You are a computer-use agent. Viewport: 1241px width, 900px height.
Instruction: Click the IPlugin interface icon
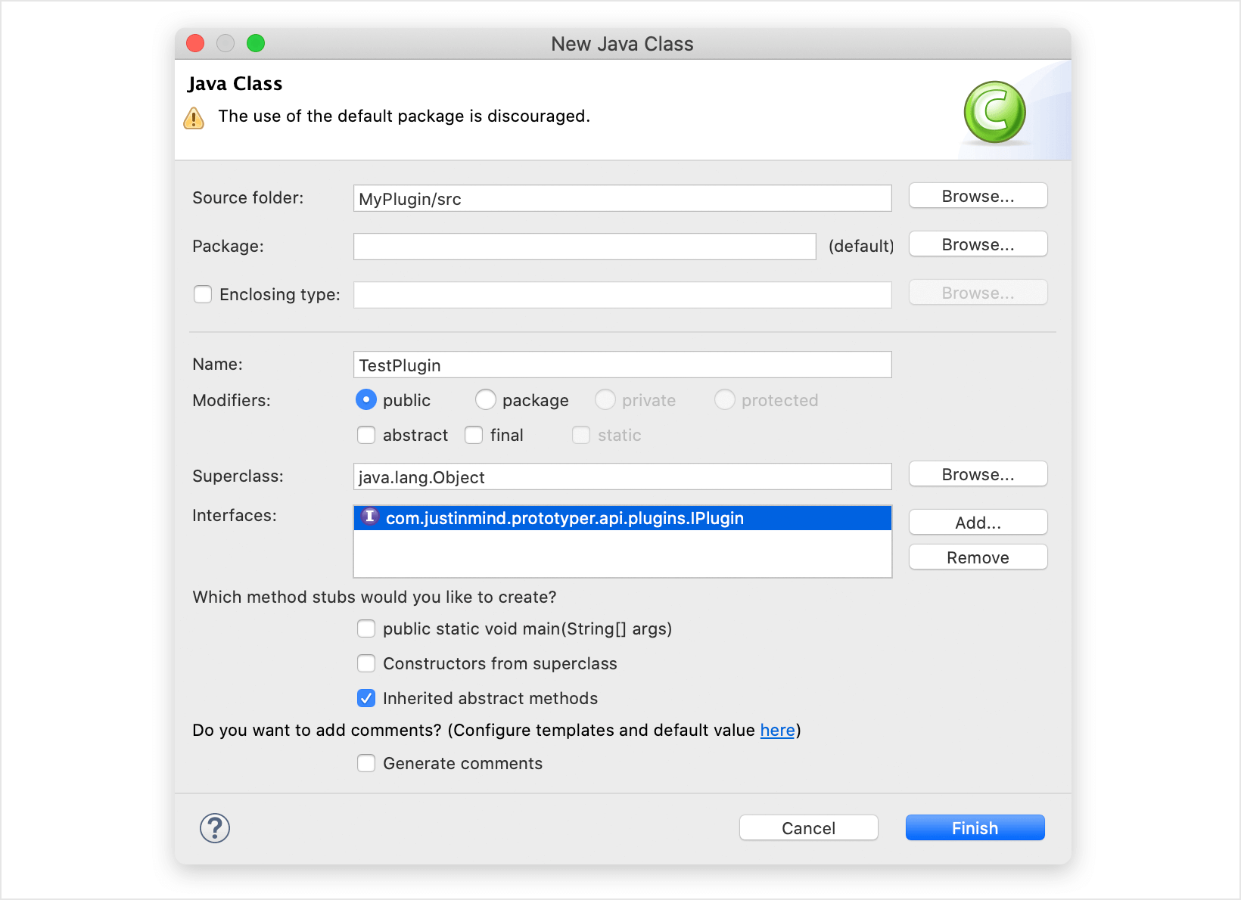[x=370, y=517]
